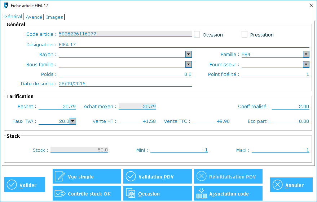Click the cross icon on Annuler
Viewport: 317px width, 202px height.
click(x=278, y=185)
